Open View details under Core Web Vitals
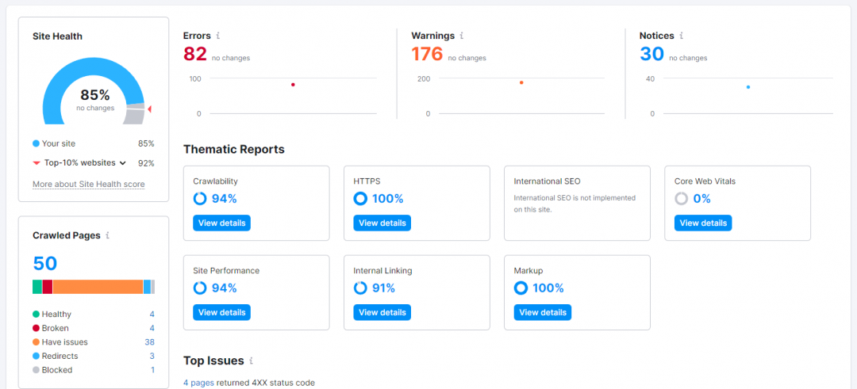 point(703,223)
